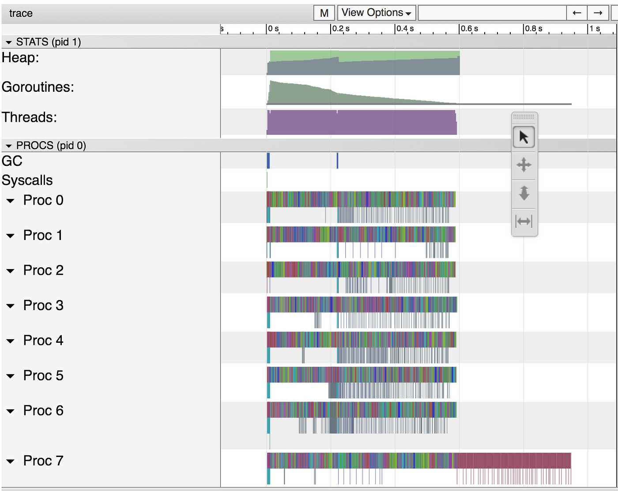This screenshot has width=618, height=491.
Task: Collapse the Proc 4 row
Action: [10, 341]
